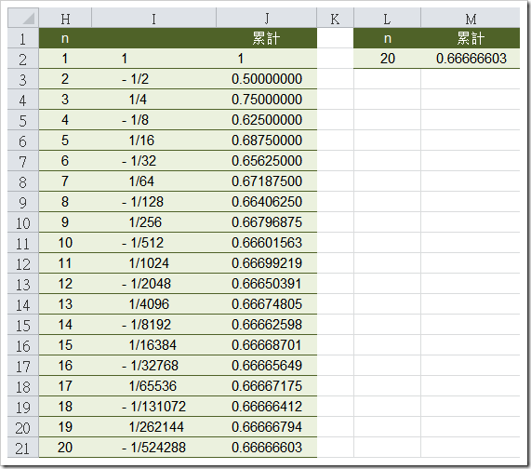Screen dimensions: 531x469
Task: Select the cell showing 1/64
Action: pos(153,181)
